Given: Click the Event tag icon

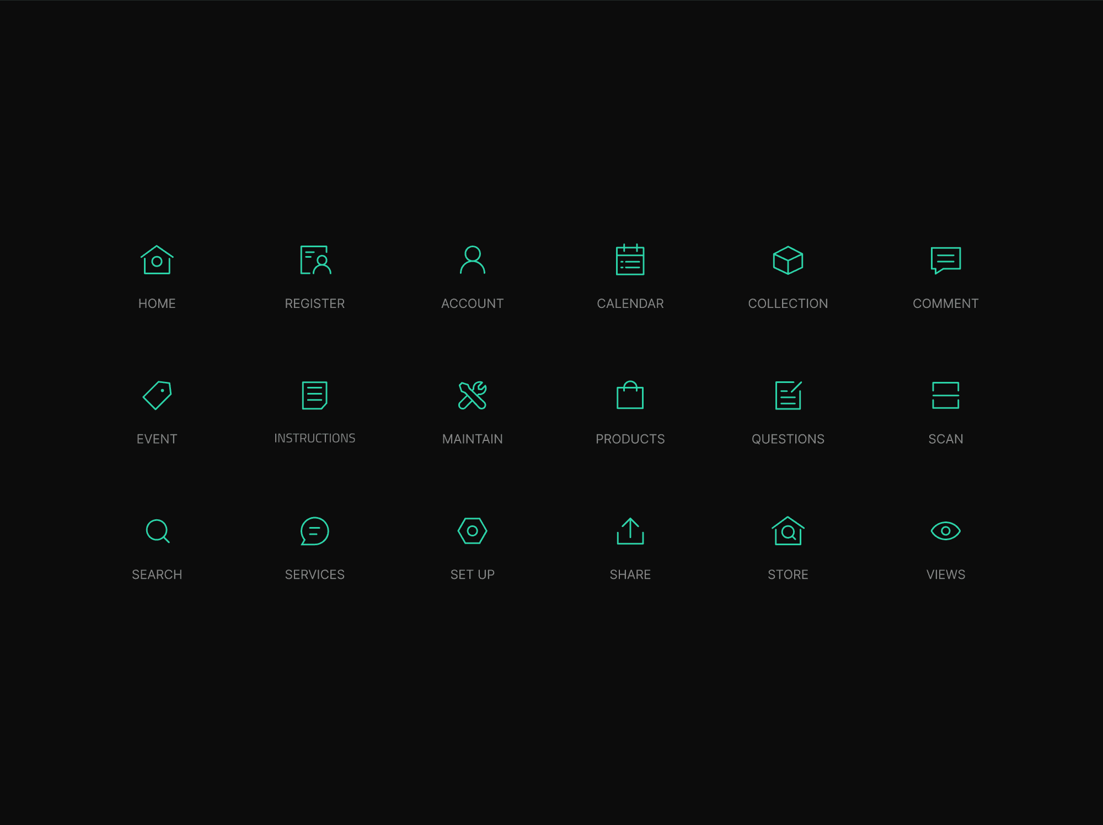Looking at the screenshot, I should click(x=157, y=395).
